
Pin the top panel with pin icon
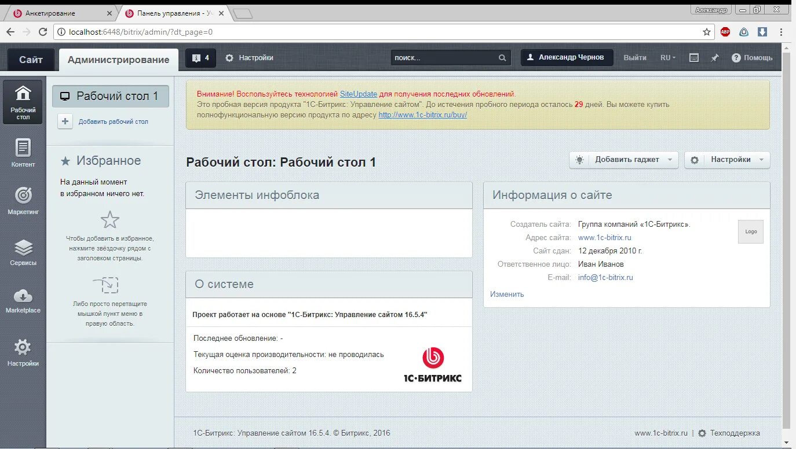tap(715, 58)
